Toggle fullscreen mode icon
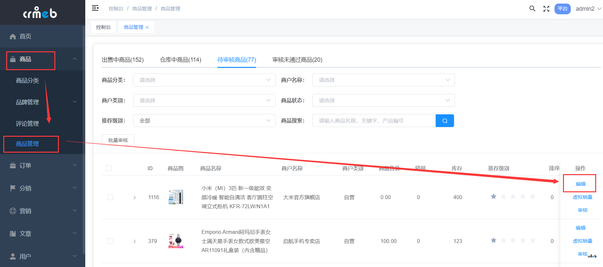This screenshot has width=603, height=267. [x=546, y=9]
